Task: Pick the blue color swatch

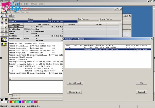Action: 20,102
